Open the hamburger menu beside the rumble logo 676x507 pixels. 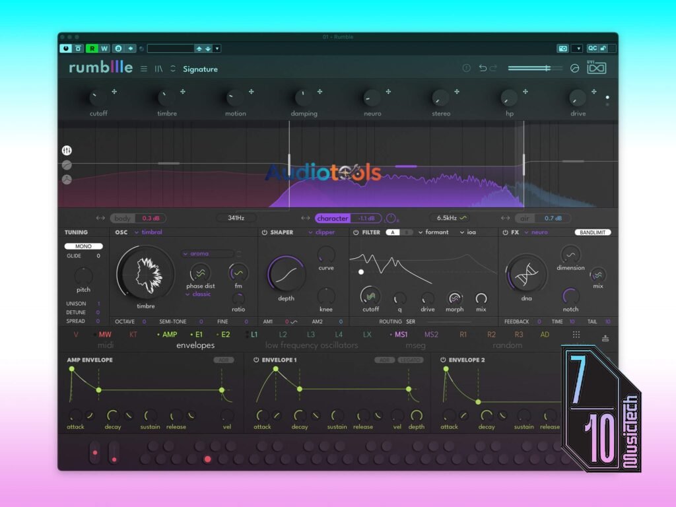pos(144,69)
